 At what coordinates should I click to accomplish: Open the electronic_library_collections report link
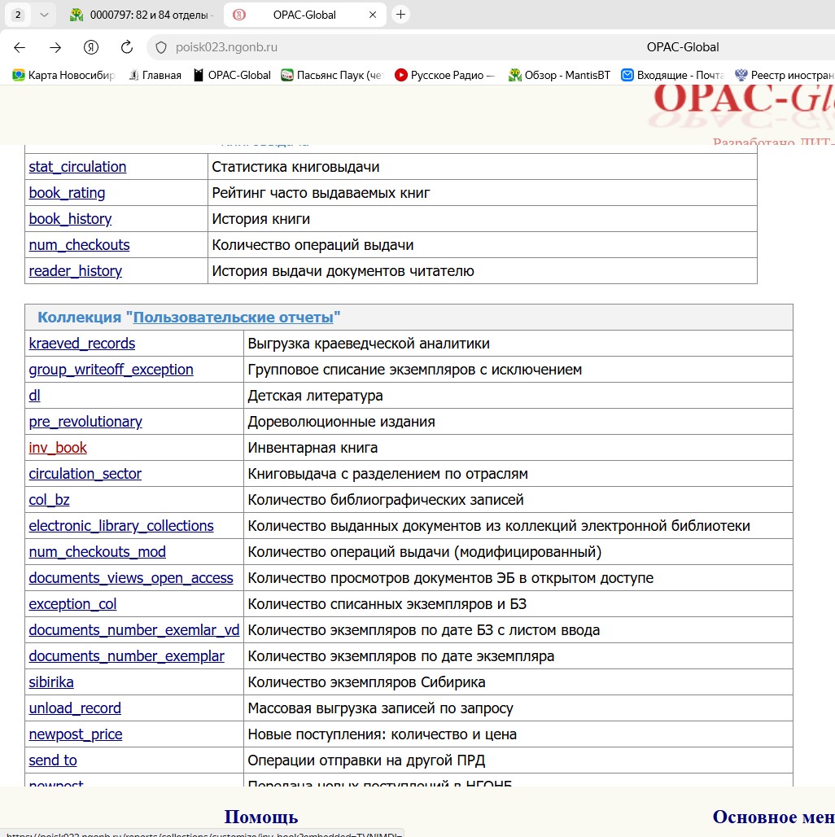[x=121, y=526]
